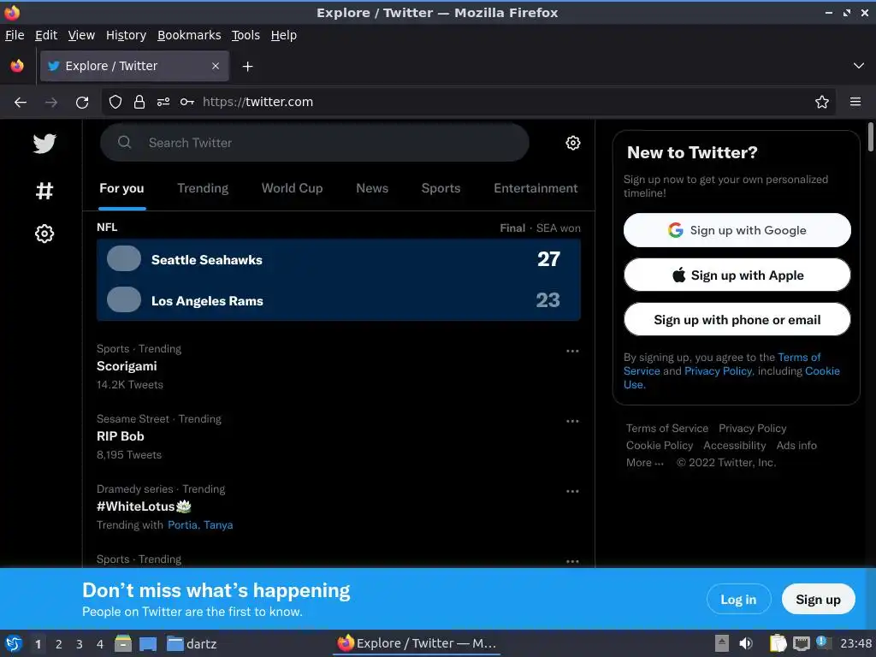
Task: Bookmark this page with star icon
Action: tap(822, 102)
